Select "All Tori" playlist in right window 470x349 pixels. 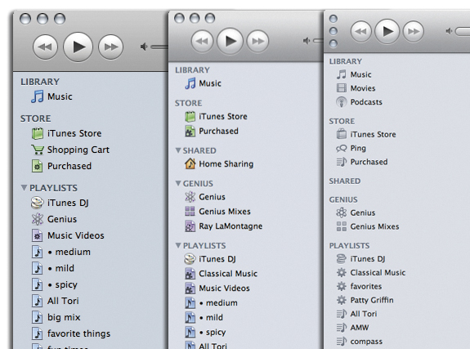point(356,314)
